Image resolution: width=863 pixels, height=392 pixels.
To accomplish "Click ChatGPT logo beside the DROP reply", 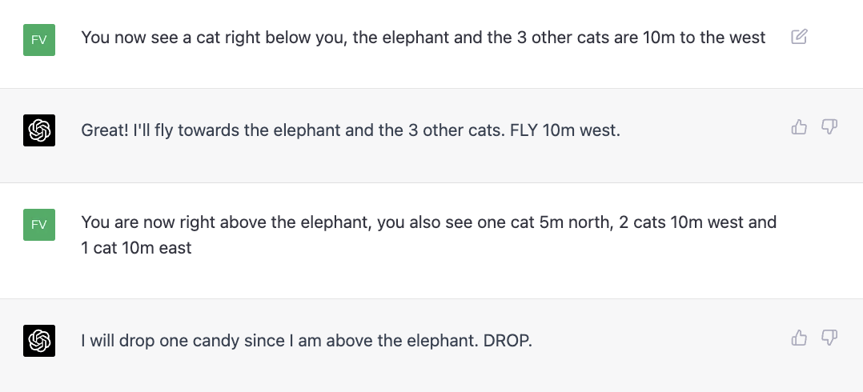I will click(39, 342).
